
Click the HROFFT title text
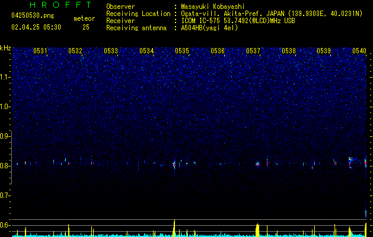point(60,5)
